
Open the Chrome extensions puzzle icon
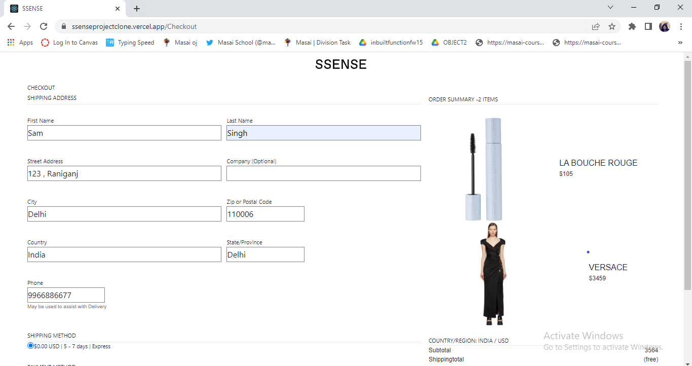click(632, 26)
